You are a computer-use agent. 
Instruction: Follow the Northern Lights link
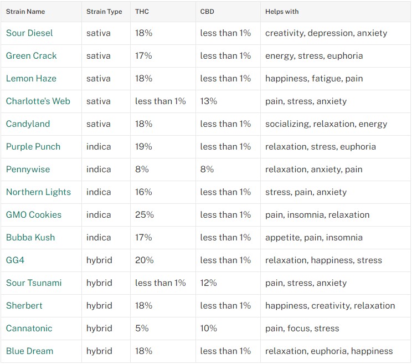[x=38, y=192]
